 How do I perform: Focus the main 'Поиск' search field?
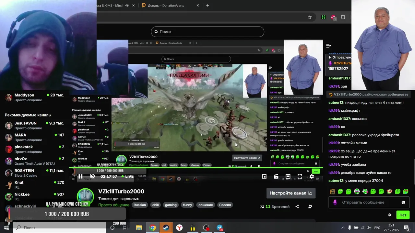coord(207,32)
